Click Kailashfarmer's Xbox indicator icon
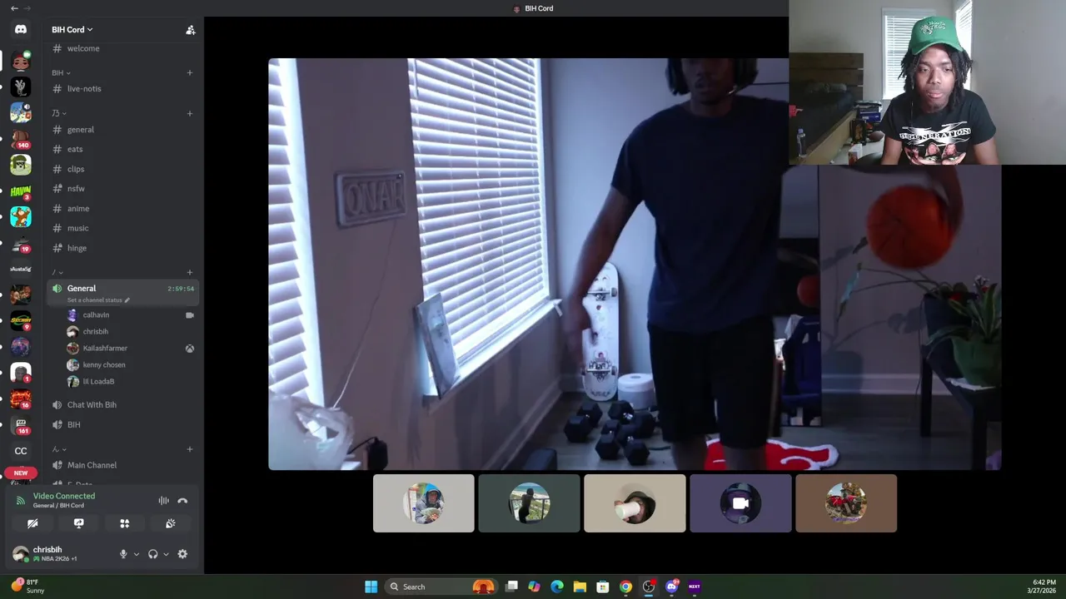1066x599 pixels. point(190,349)
